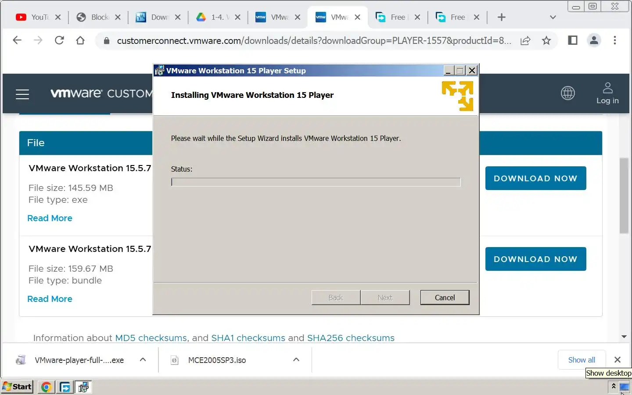Download the 159.67 MB bundle file
The width and height of the screenshot is (632, 395).
point(535,259)
